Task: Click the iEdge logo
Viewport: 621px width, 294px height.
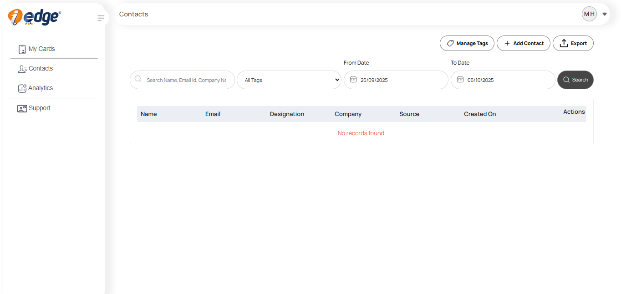Action: [35, 17]
